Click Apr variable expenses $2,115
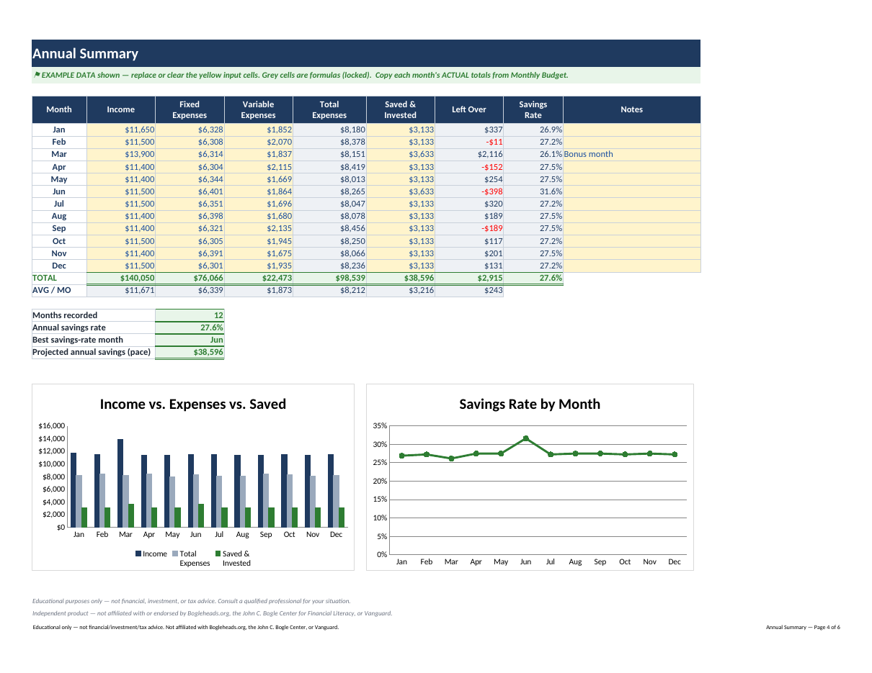Viewport: 872px width, 673px height. point(258,167)
